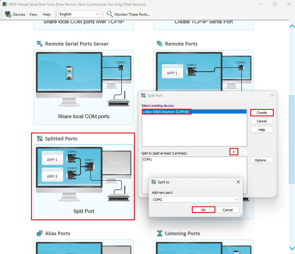Click the Splitted Ports heading icon
Viewport: 295px width, 254px height.
tap(39, 139)
